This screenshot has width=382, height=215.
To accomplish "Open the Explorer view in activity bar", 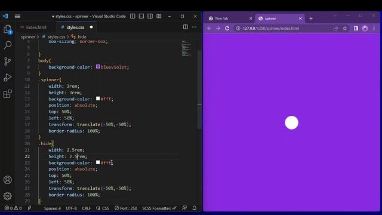I will (x=8, y=29).
